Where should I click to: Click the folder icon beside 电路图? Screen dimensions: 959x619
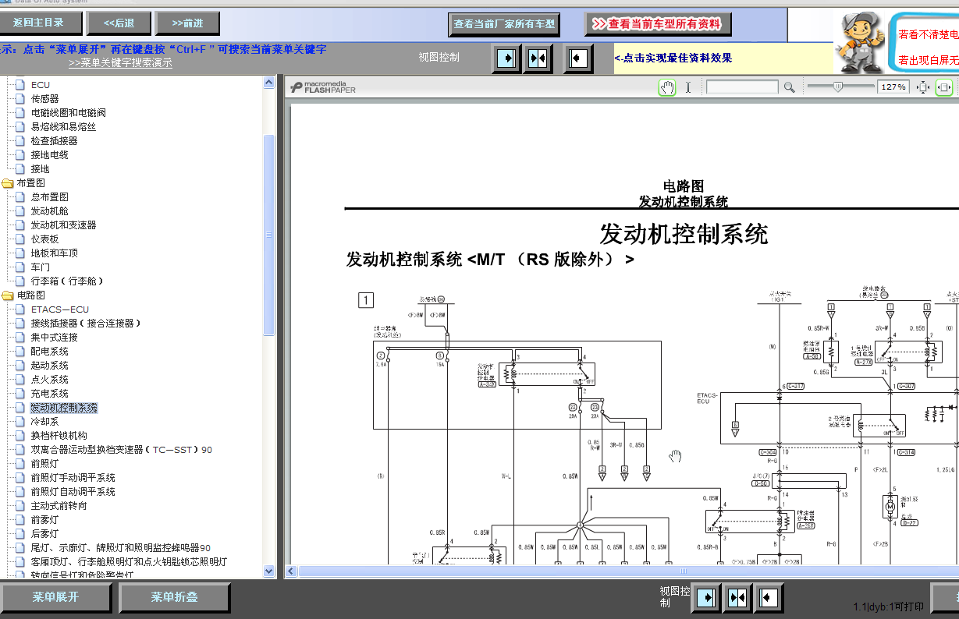(x=8, y=295)
